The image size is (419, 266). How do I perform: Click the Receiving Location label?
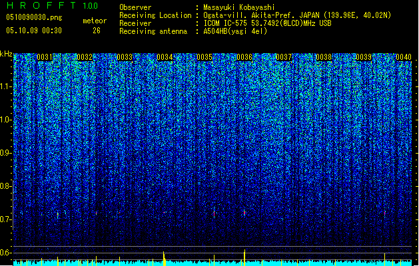pyautogui.click(x=155, y=15)
